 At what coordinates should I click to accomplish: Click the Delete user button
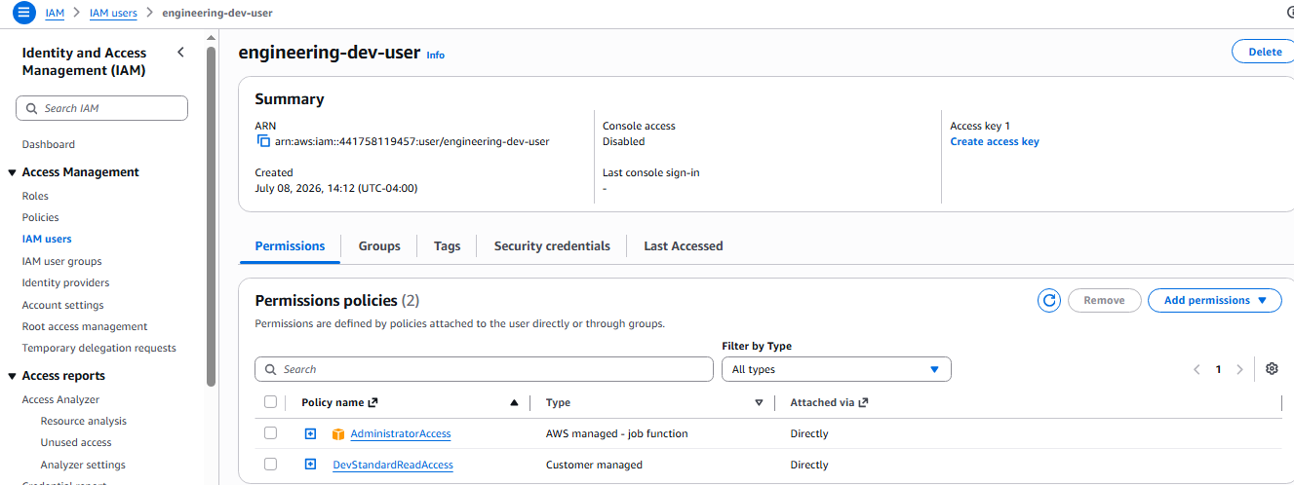(x=1264, y=52)
